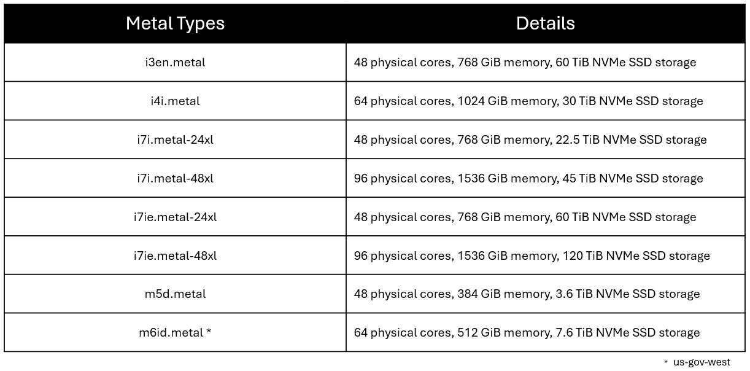750x371 pixels.
Task: Select details mentioning 7.6 TiB storage
Action: [527, 332]
